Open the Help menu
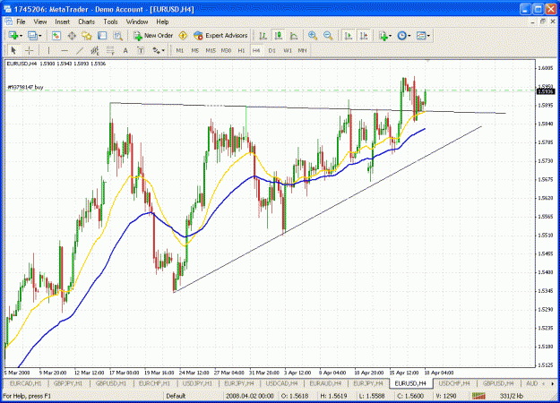 tap(162, 21)
